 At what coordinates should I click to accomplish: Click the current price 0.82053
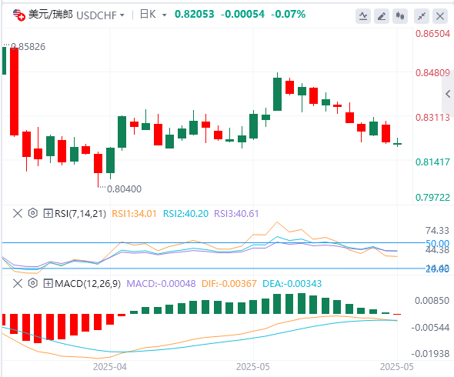(194, 14)
